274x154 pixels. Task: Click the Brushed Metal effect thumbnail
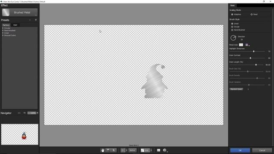coord(6,12)
